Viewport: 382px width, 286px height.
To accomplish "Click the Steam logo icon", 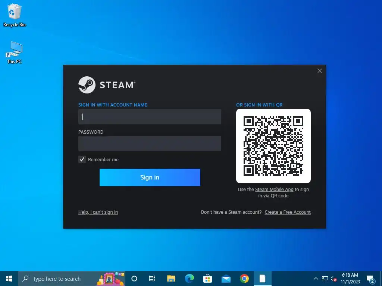I will point(87,85).
